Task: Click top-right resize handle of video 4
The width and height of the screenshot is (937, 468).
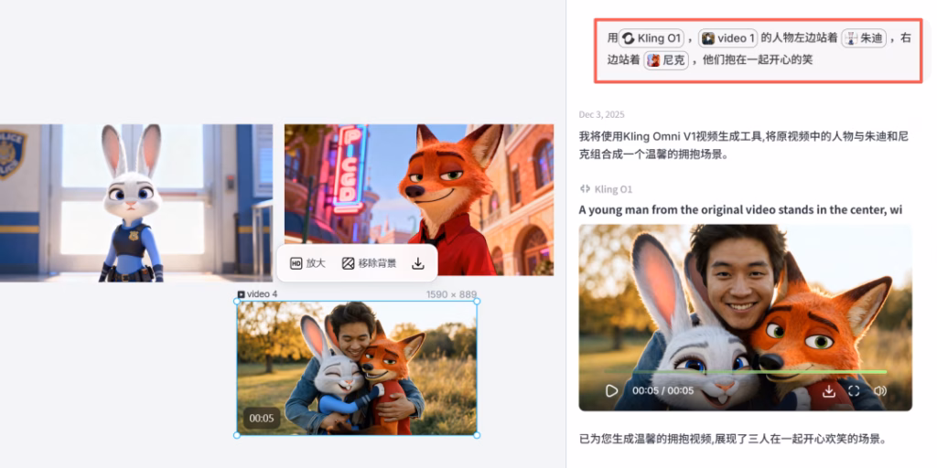Action: (x=477, y=302)
